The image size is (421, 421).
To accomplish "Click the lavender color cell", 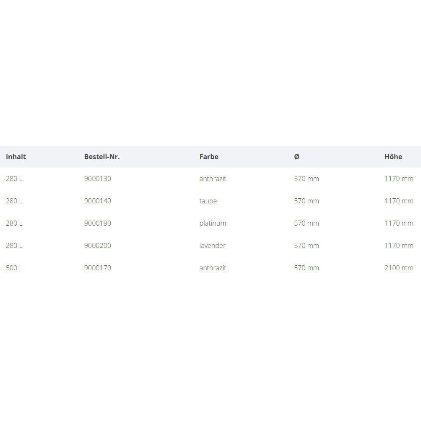I will (x=212, y=245).
